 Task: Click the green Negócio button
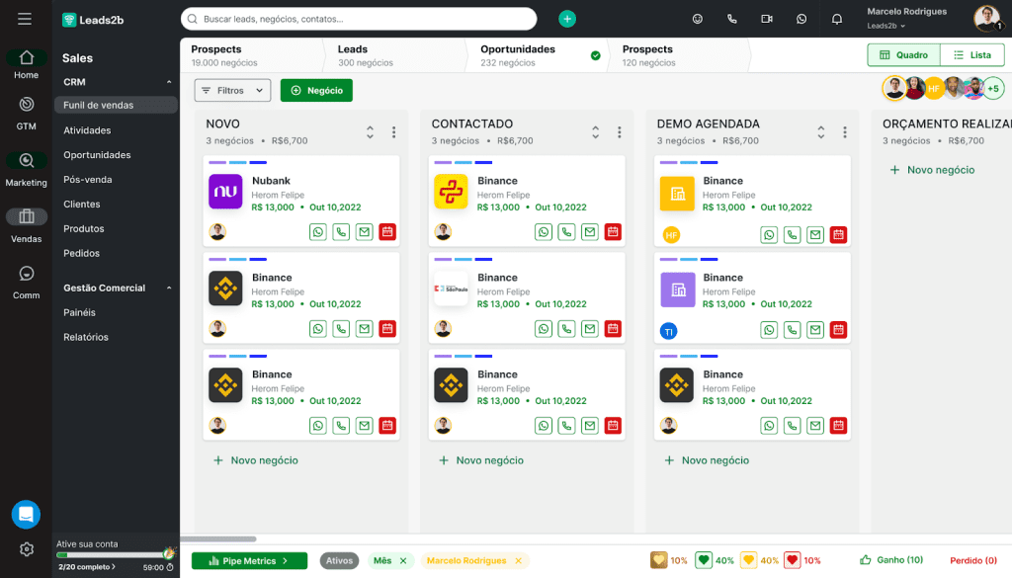pos(316,90)
